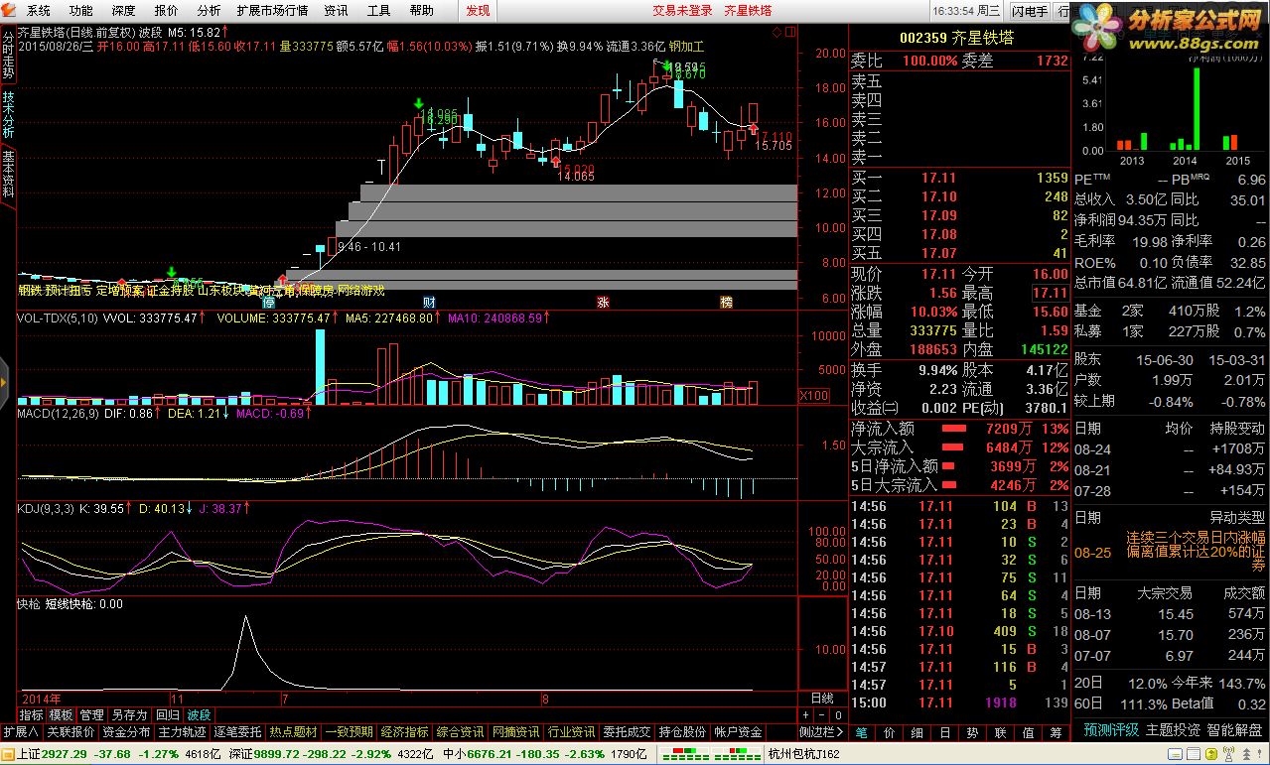
Task: Click the 另存为 button
Action: pos(129,715)
